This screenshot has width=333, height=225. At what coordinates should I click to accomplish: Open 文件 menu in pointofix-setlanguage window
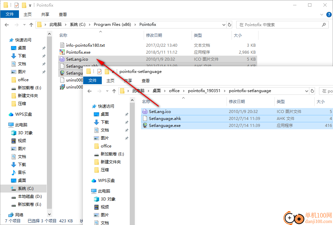(x=92, y=81)
